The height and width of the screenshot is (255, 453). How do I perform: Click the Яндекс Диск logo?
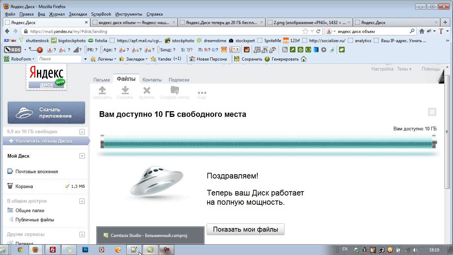tap(46, 77)
